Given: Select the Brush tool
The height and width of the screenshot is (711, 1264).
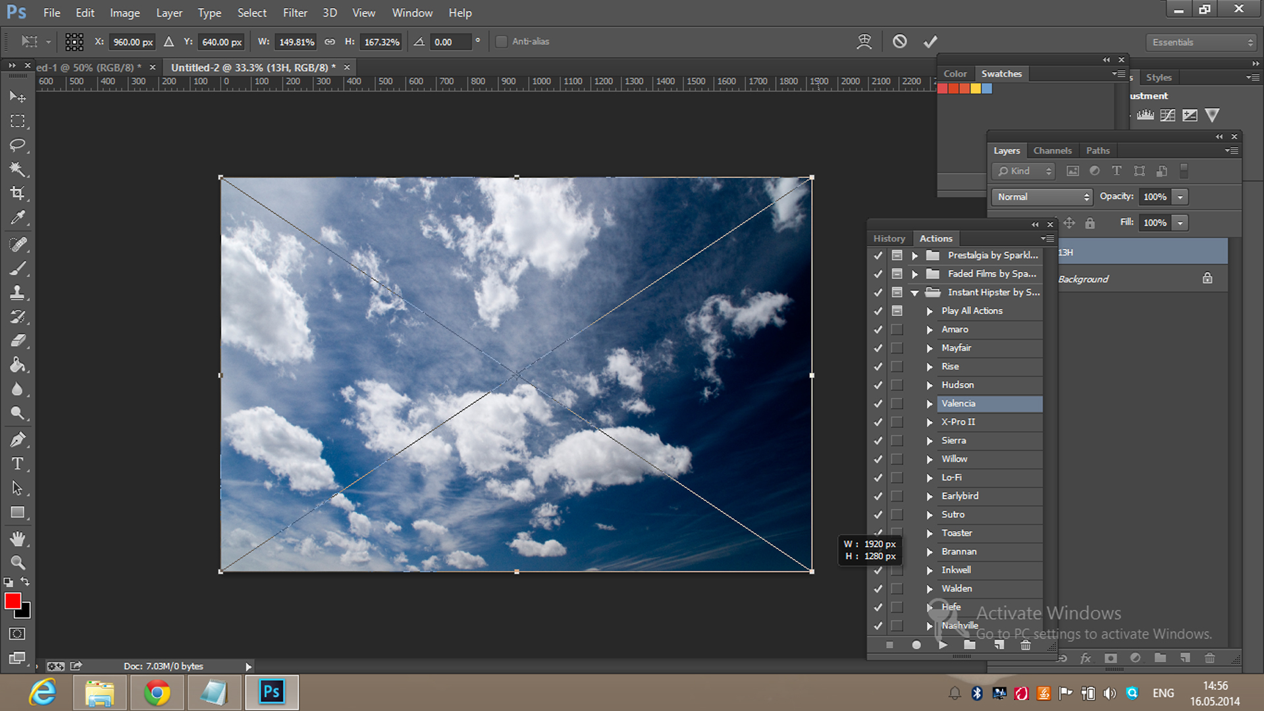Looking at the screenshot, I should (x=18, y=269).
